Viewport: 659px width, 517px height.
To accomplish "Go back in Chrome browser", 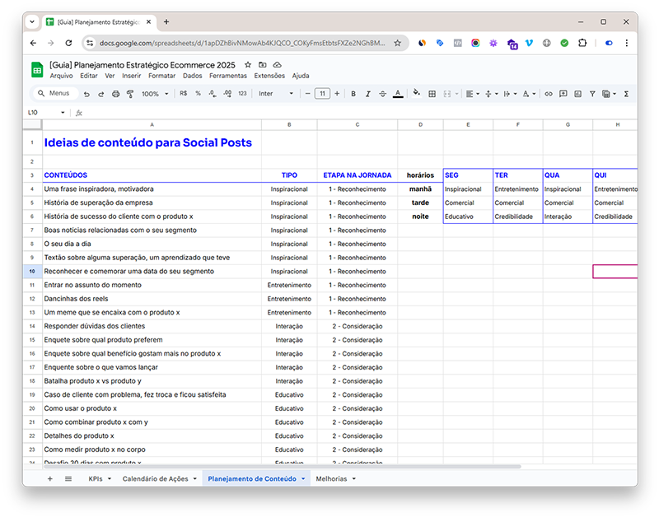I will pos(33,44).
